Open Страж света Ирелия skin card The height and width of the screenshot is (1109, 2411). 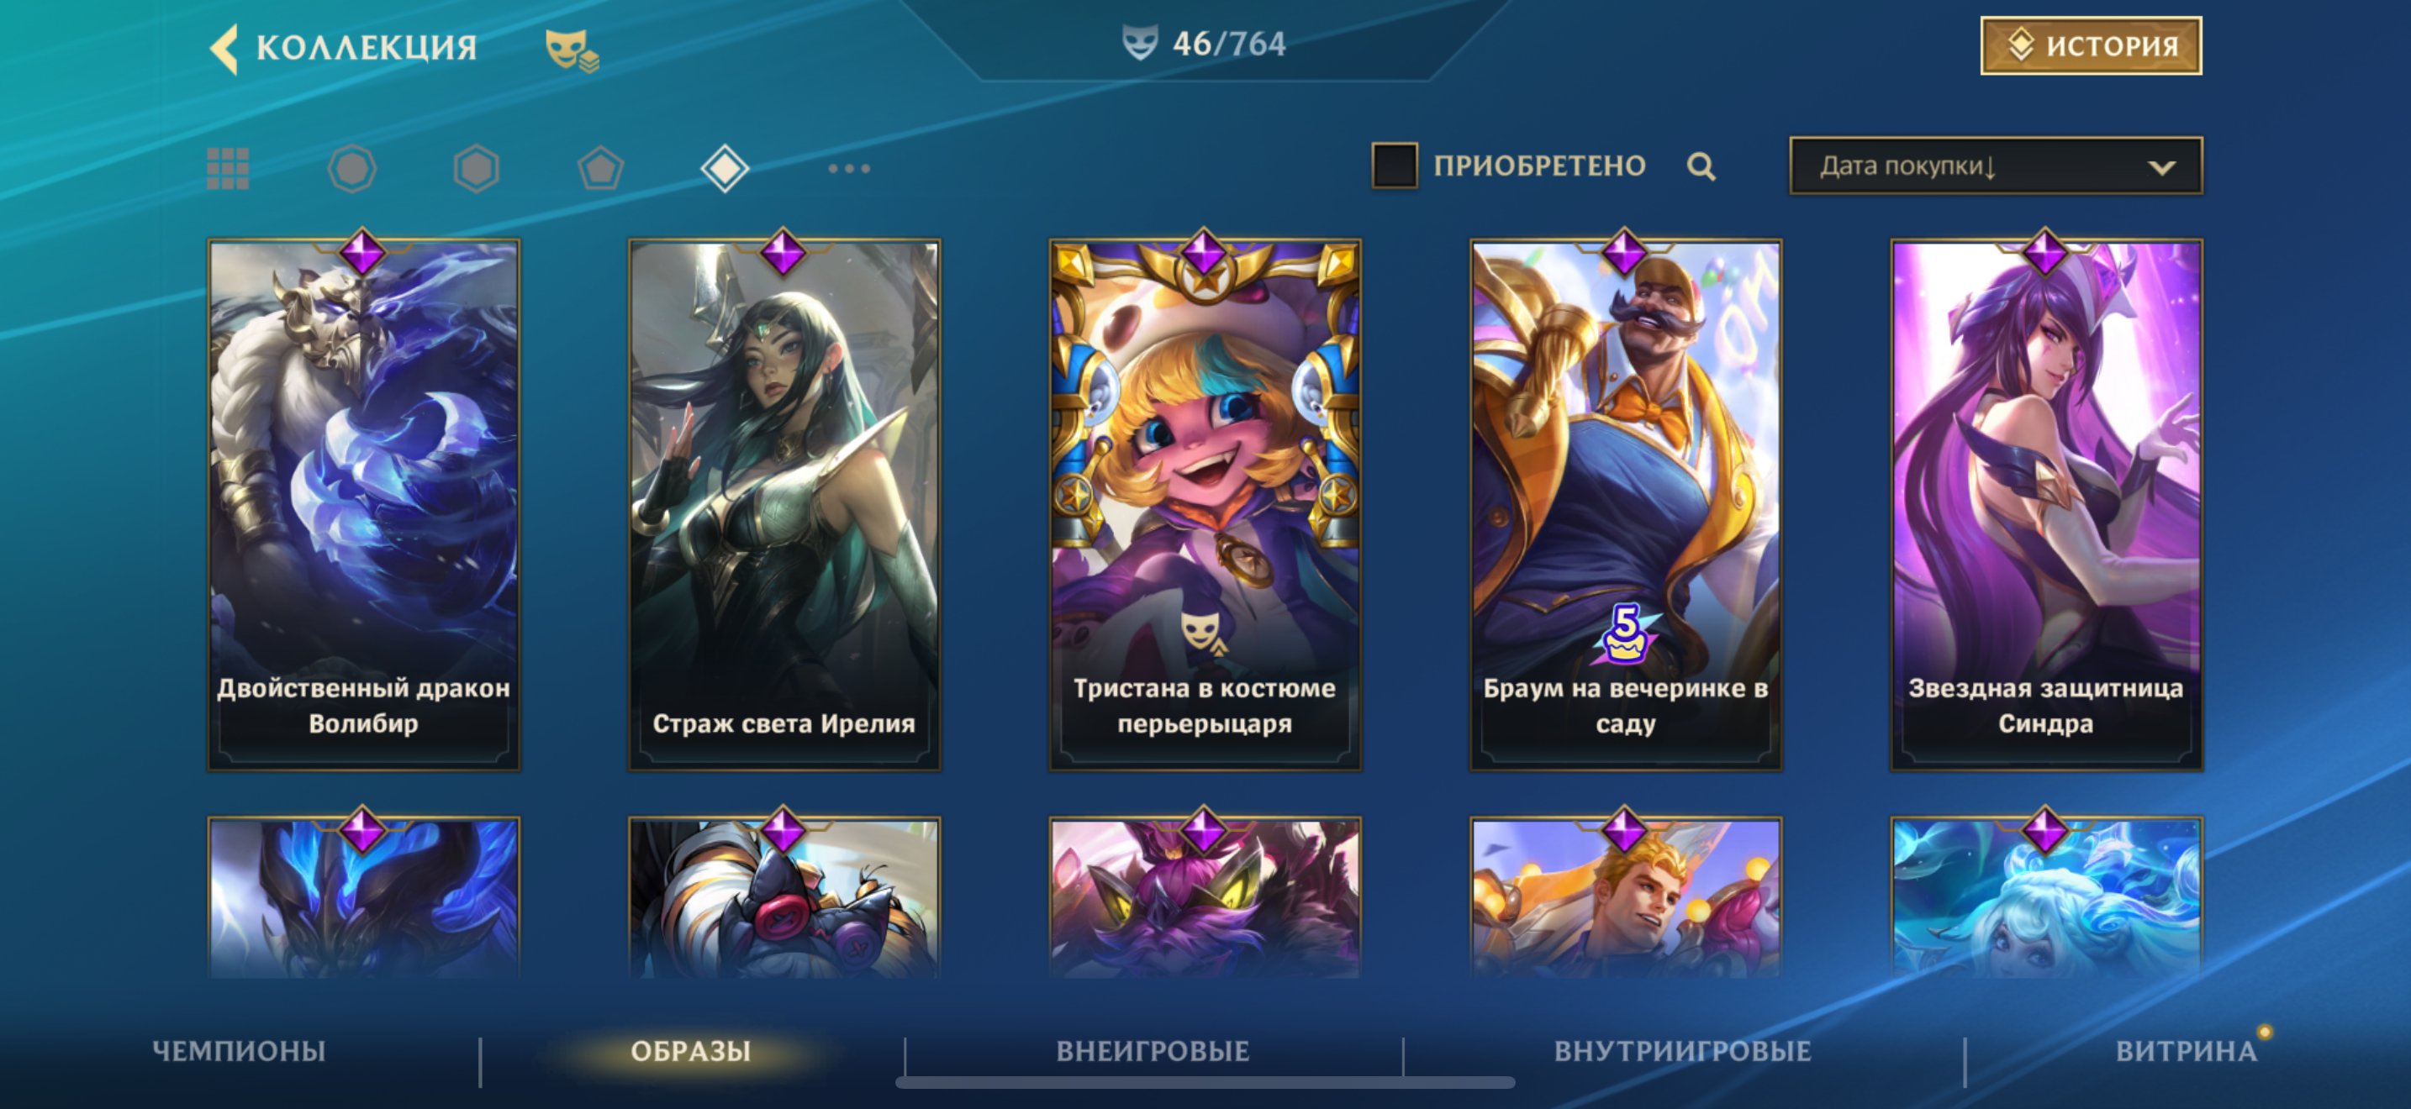click(783, 505)
